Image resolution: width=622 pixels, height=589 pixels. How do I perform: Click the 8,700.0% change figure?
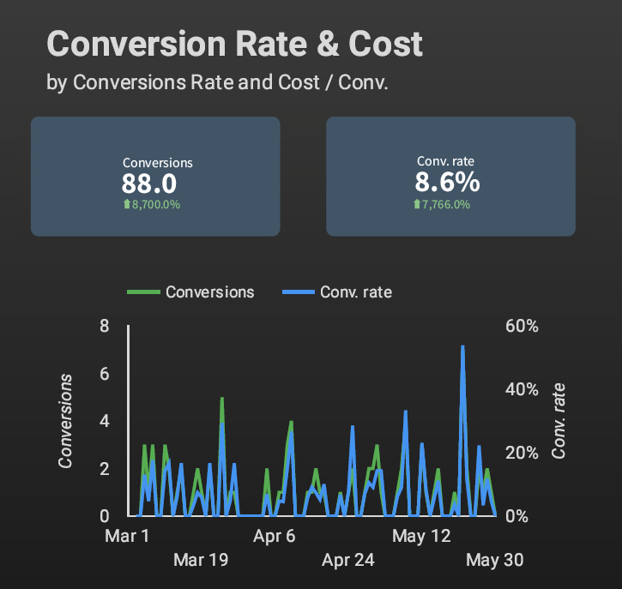[156, 205]
